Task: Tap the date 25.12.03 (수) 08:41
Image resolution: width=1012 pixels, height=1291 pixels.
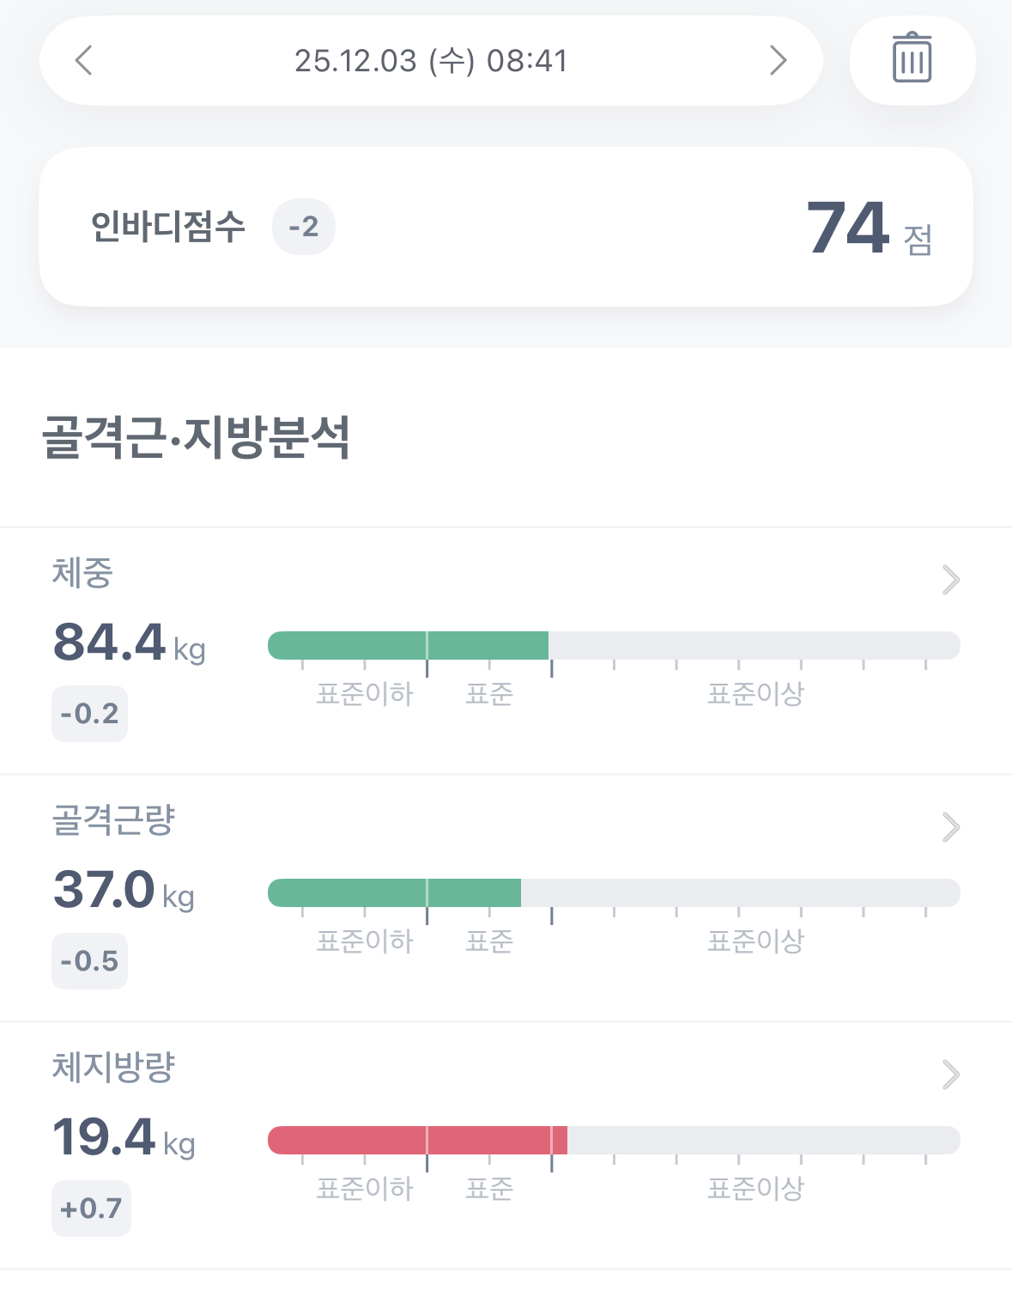Action: tap(431, 61)
